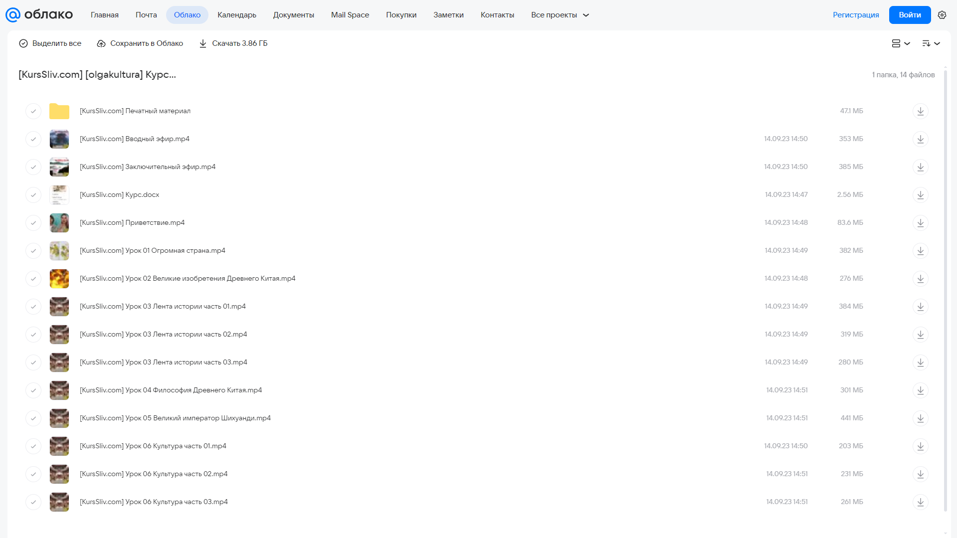
Task: Select the checkbox for Урок 01 Огромная страна
Action: 33,251
